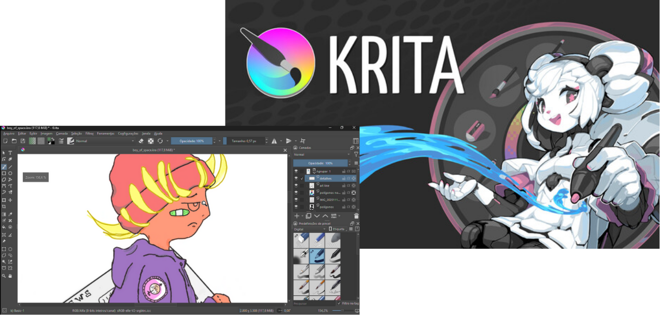Pick the Crop tool in toolbox
Screen dimensions: 660x315
pyautogui.click(x=4, y=206)
